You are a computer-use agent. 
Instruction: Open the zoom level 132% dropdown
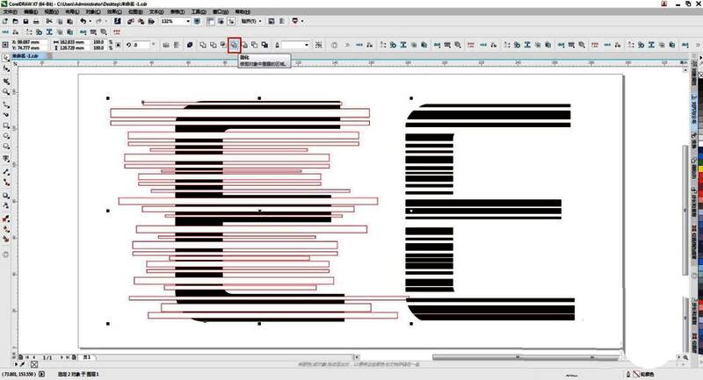(188, 21)
